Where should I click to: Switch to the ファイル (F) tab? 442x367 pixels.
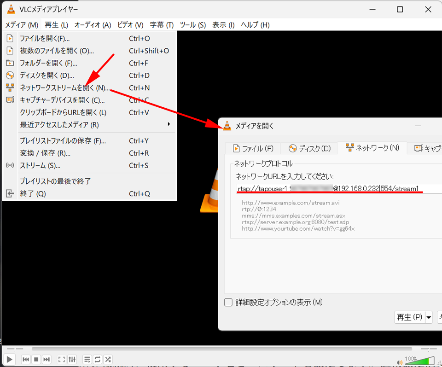253,148
